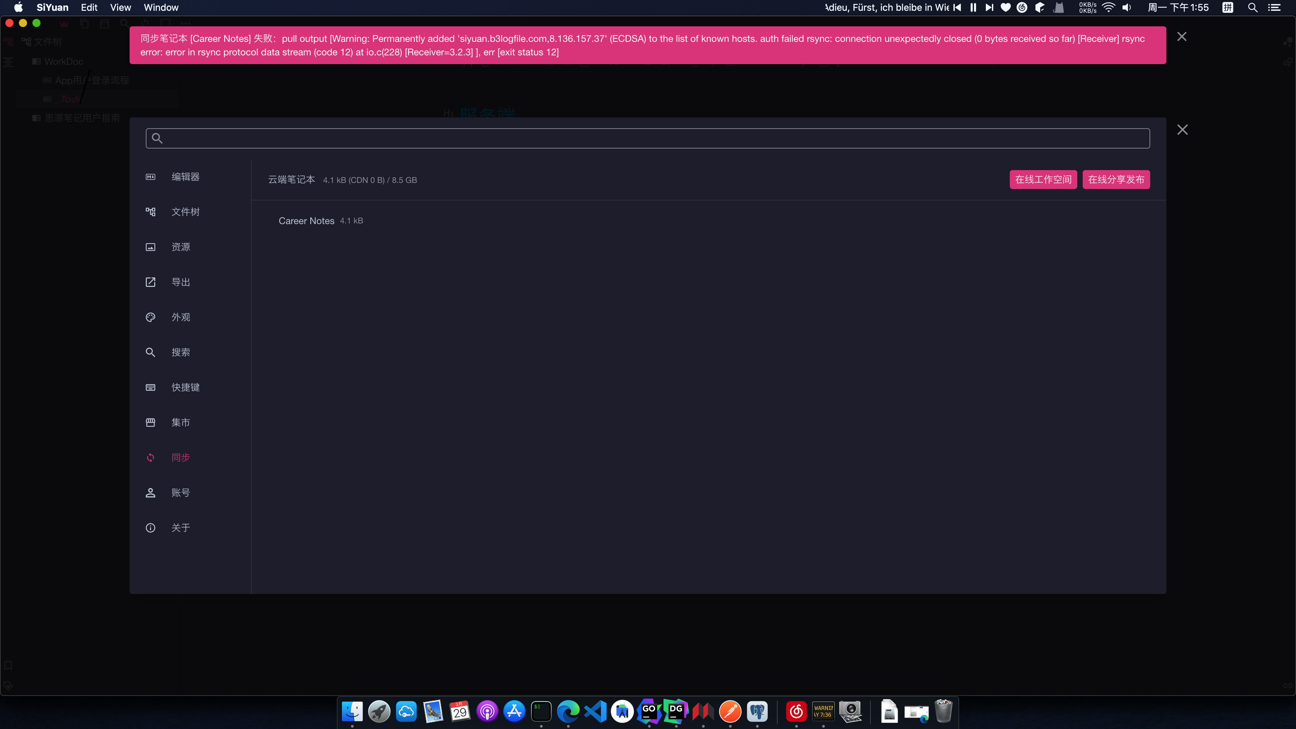The width and height of the screenshot is (1296, 729).
Task: Click the input method 拼 icon
Action: click(1228, 7)
